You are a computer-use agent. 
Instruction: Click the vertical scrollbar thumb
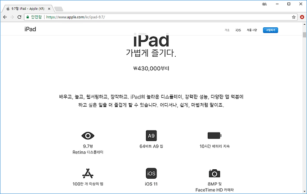click(x=304, y=35)
